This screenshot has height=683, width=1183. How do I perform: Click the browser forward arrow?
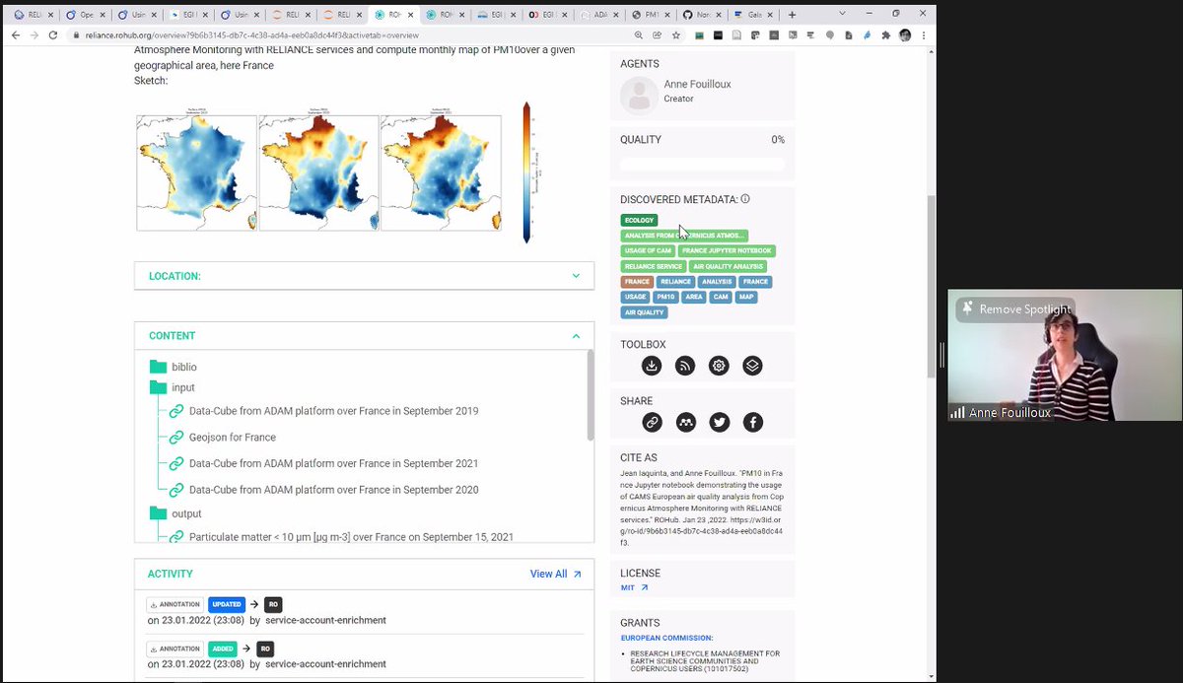click(35, 34)
